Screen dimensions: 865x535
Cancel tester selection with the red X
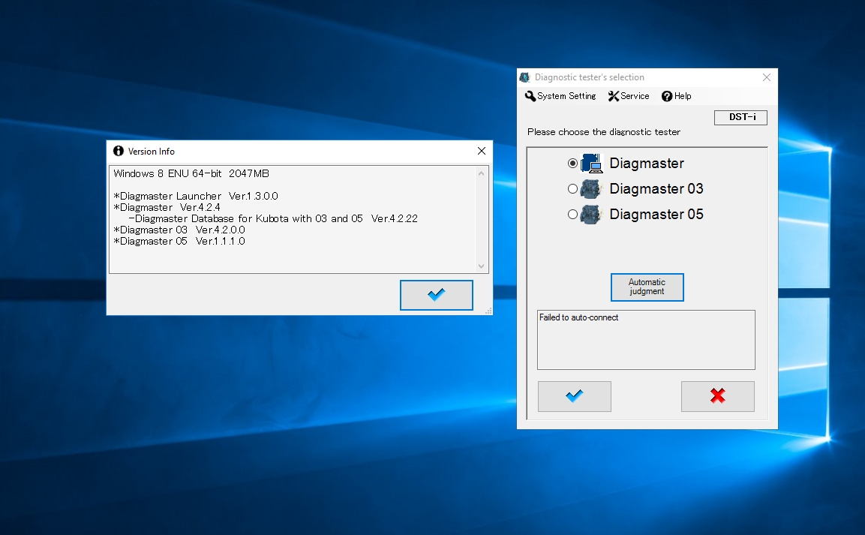pyautogui.click(x=717, y=396)
